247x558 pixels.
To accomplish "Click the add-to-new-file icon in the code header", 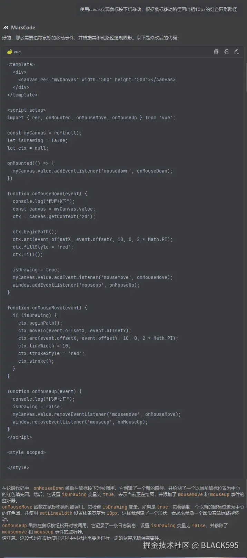I will (x=236, y=52).
